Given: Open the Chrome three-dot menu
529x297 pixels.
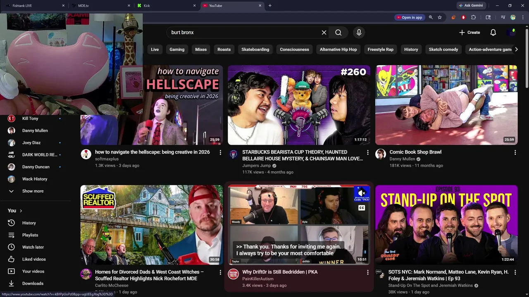Looking at the screenshot, I should click(522, 17).
